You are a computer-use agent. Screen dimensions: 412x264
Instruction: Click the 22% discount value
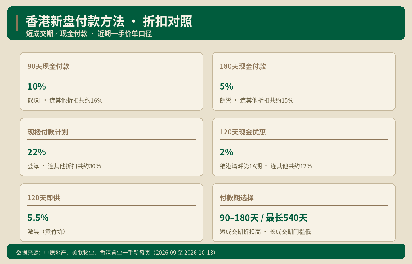[37, 152]
